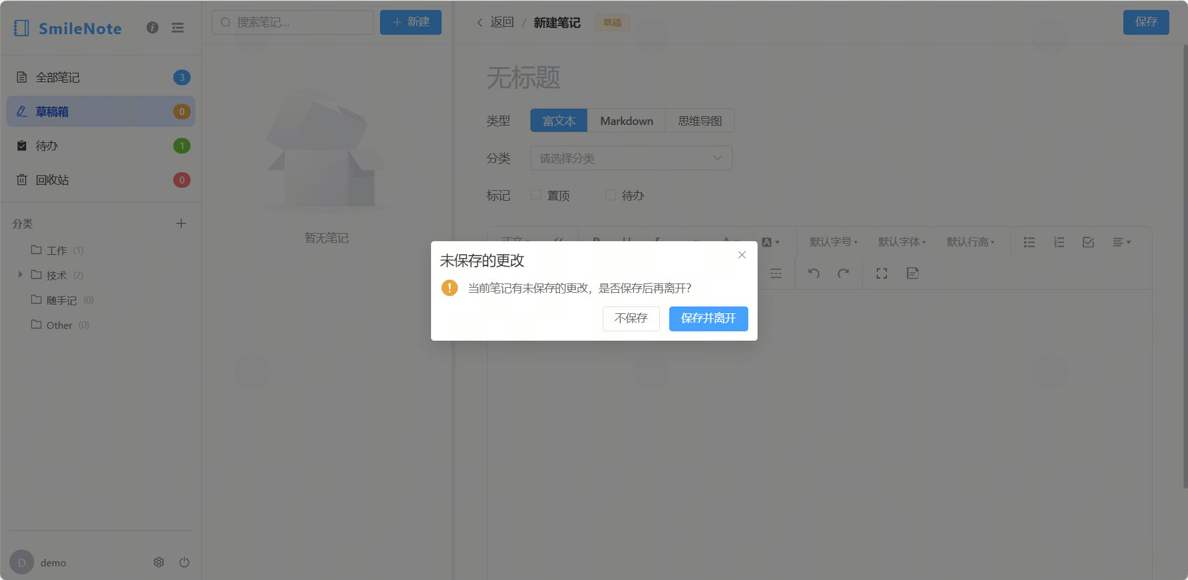Choose 不保存 in the unsaved changes dialog
This screenshot has width=1188, height=580.
(x=631, y=318)
